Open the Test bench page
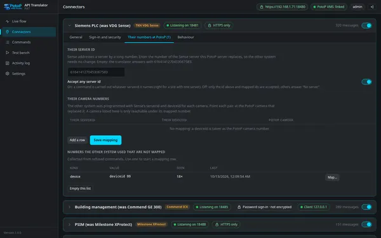Viewport: 381px width, 238px height. coord(29,53)
